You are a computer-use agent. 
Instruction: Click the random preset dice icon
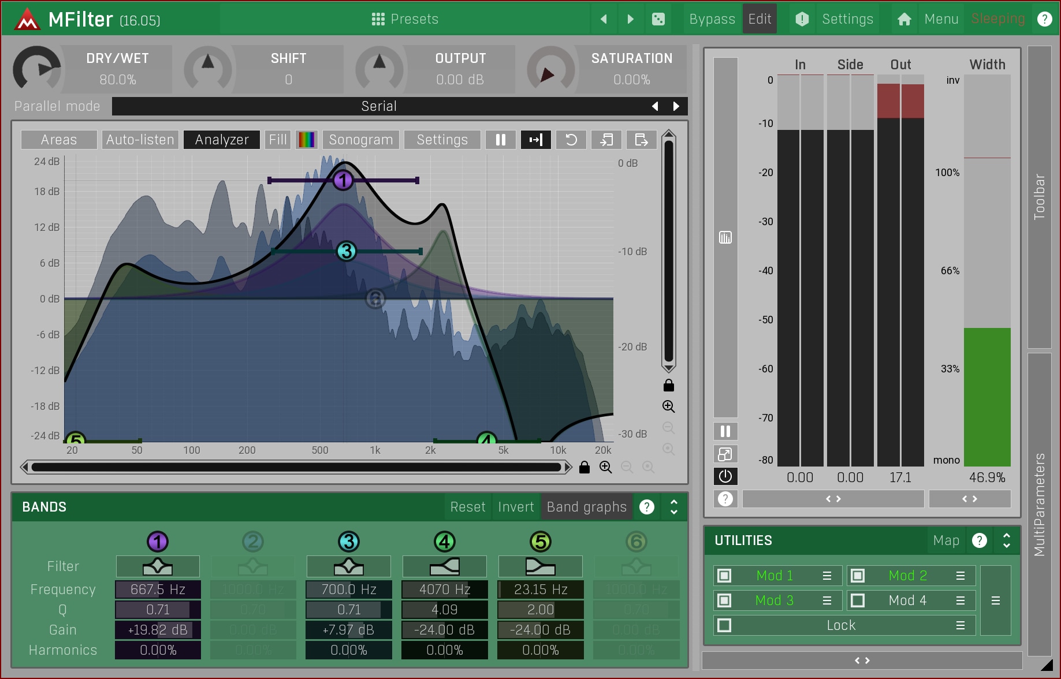click(658, 19)
